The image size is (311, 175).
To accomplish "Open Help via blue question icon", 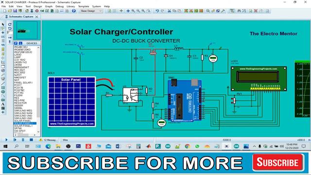I will point(73,11).
